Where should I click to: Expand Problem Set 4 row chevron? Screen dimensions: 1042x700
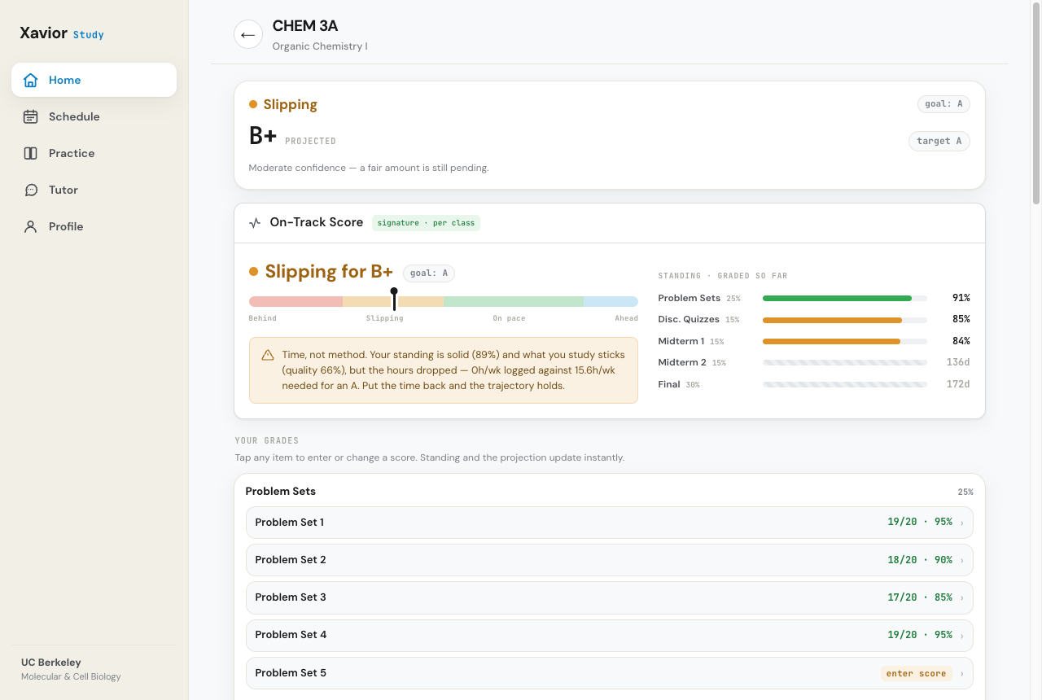click(961, 635)
